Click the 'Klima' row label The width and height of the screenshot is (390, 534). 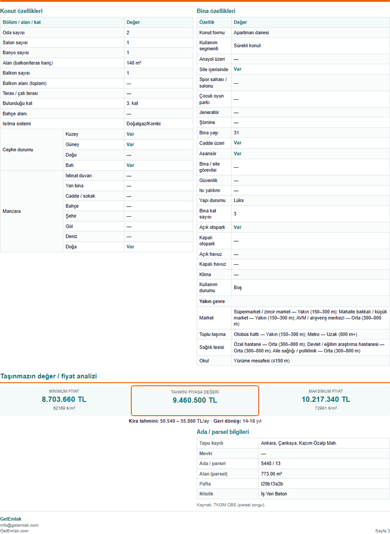tap(205, 275)
